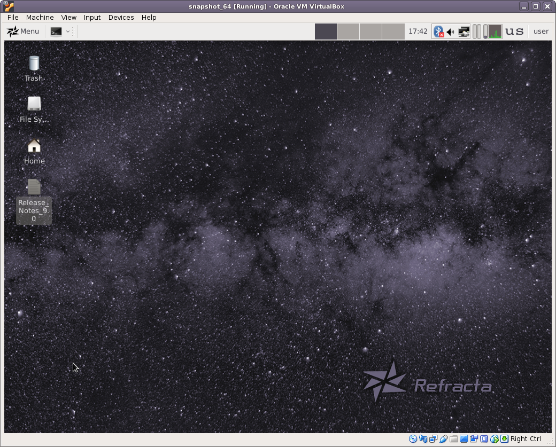Open the Bluetooth tray icon
The height and width of the screenshot is (447, 556).
438,32
